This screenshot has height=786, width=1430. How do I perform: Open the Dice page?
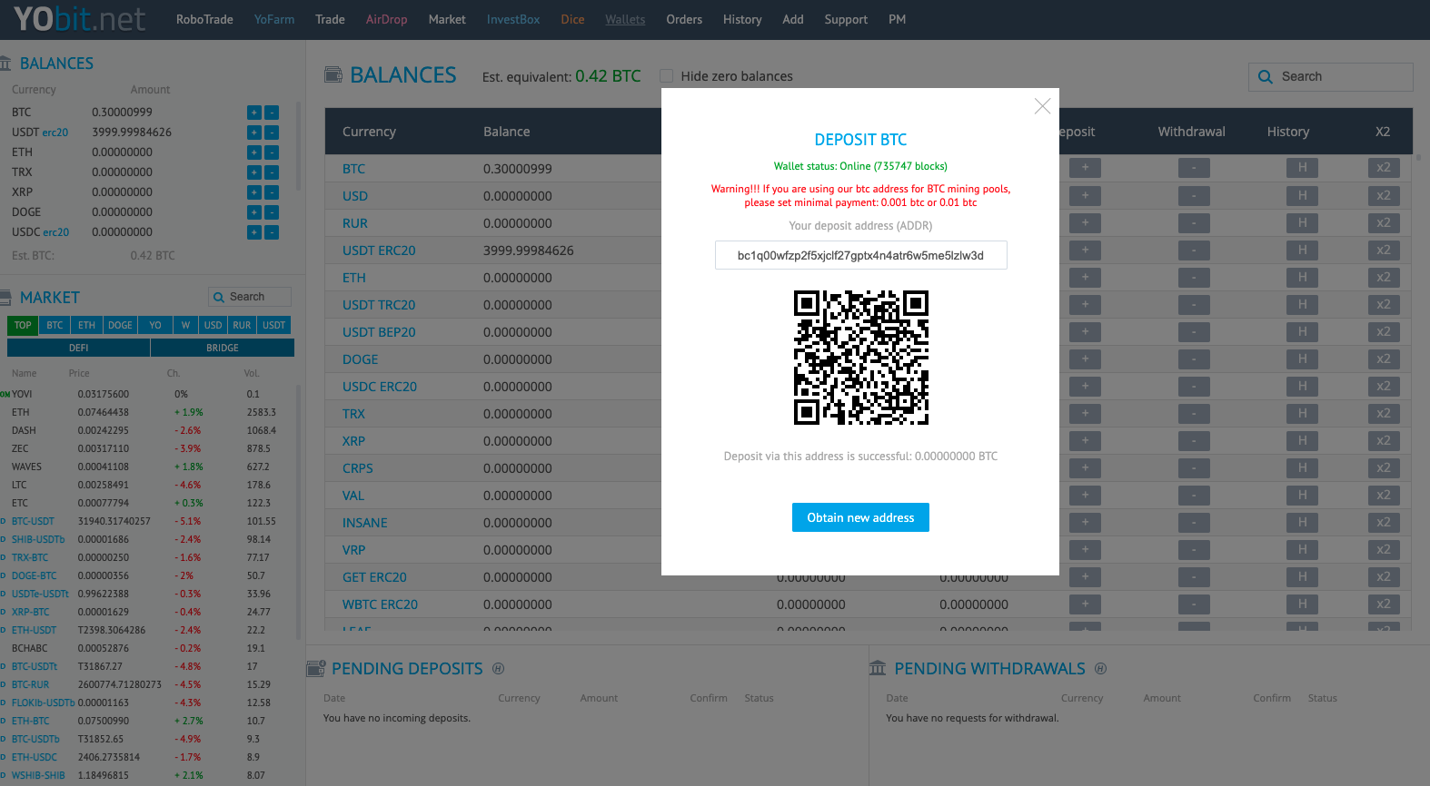pyautogui.click(x=572, y=19)
